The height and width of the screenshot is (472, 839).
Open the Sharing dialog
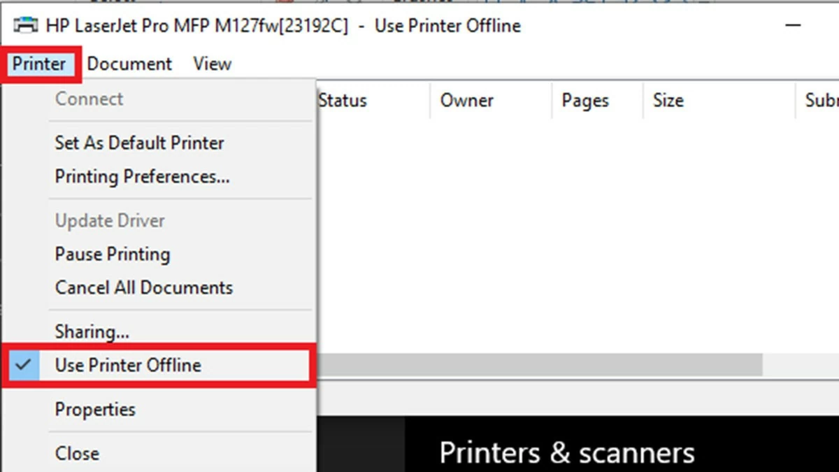[92, 331]
